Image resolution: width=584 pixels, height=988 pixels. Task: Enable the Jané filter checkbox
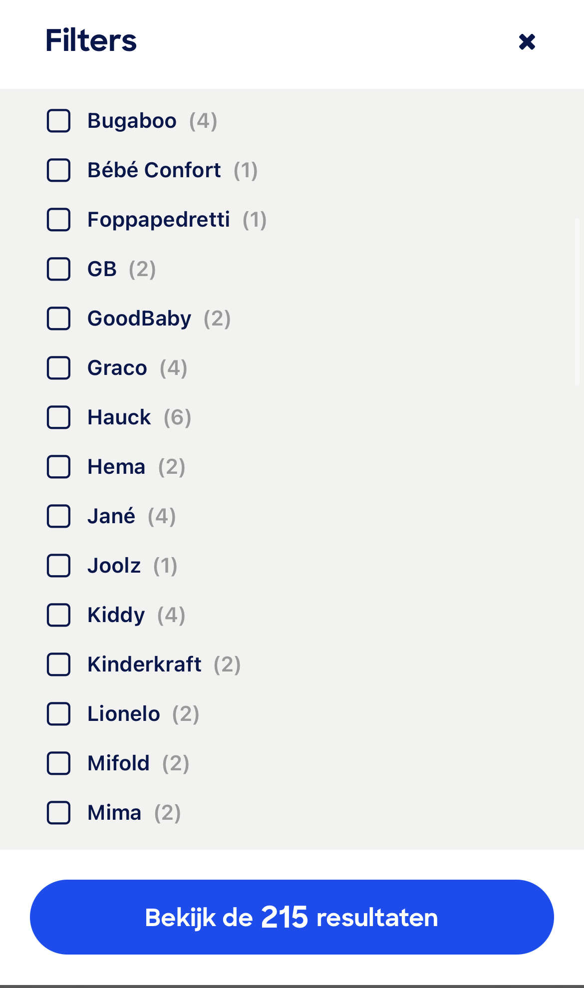[x=59, y=516]
